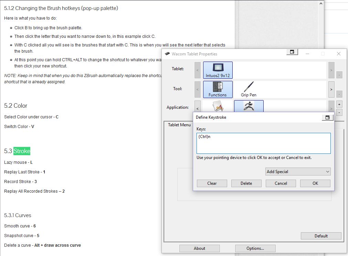Close the Wacom Tablet Properties window
Image resolution: width=348 pixels, height=256 pixels.
338,54
